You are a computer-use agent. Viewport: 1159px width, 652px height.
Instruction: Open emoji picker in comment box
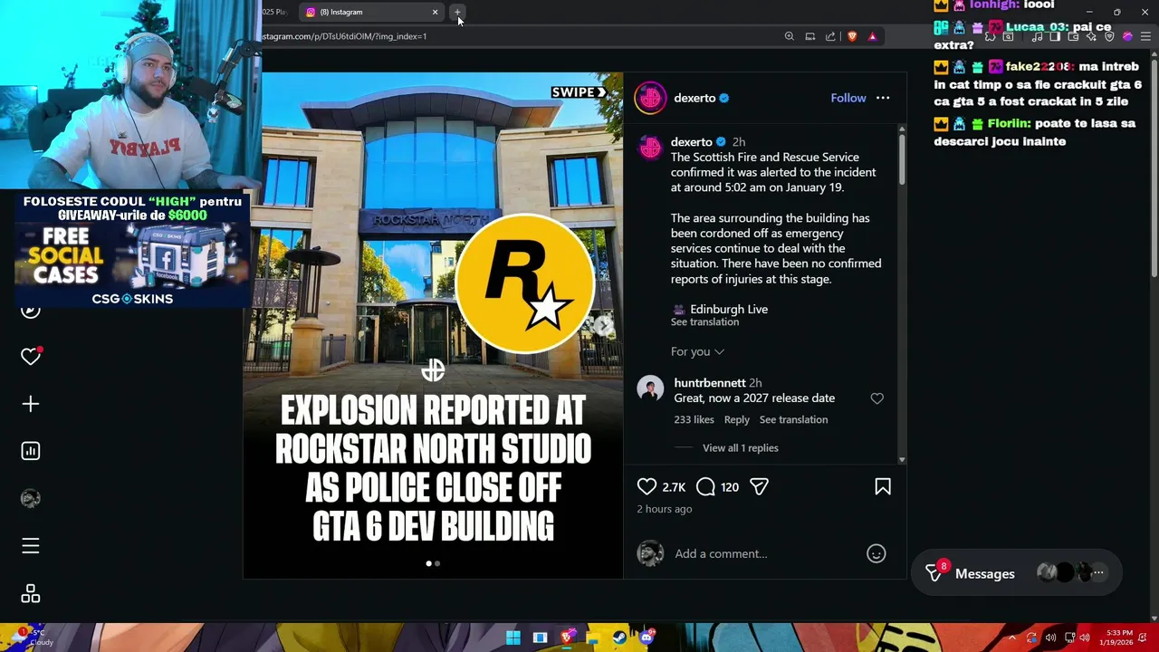(876, 553)
